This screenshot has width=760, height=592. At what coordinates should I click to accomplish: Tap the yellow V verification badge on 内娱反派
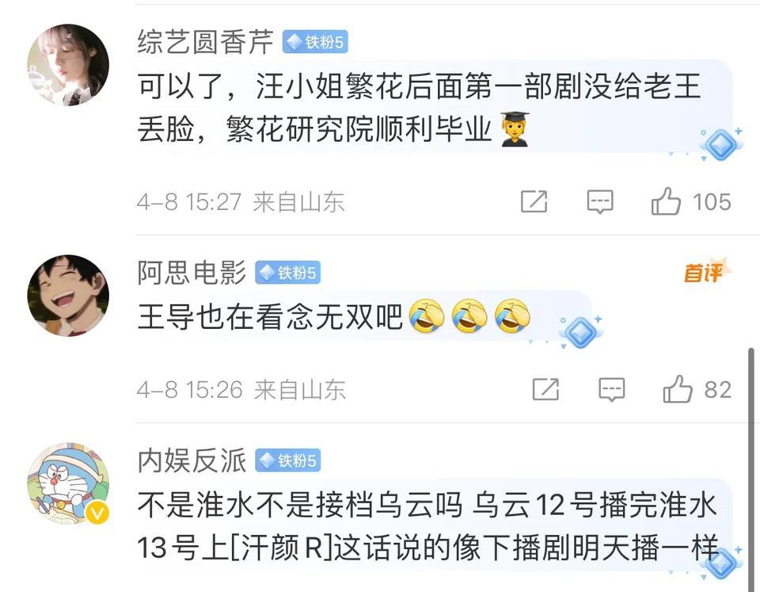(x=97, y=513)
